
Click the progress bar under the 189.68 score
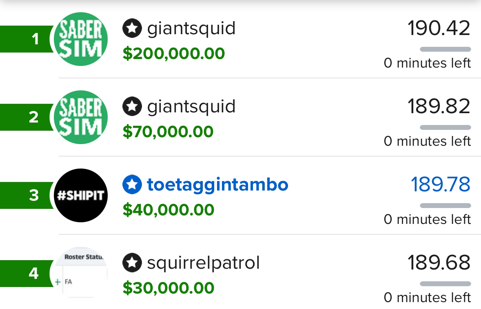445,284
